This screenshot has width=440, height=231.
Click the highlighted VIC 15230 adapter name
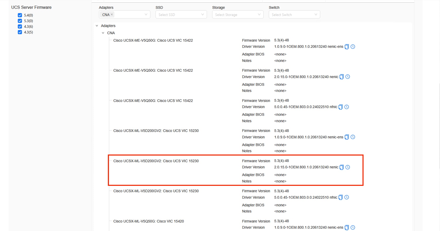[156, 161]
